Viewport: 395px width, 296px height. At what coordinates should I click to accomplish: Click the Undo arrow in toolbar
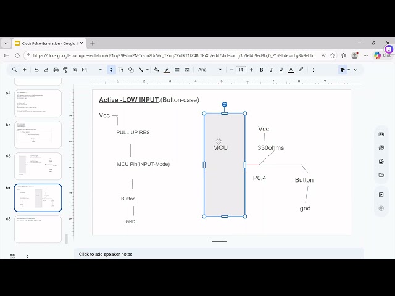36,70
